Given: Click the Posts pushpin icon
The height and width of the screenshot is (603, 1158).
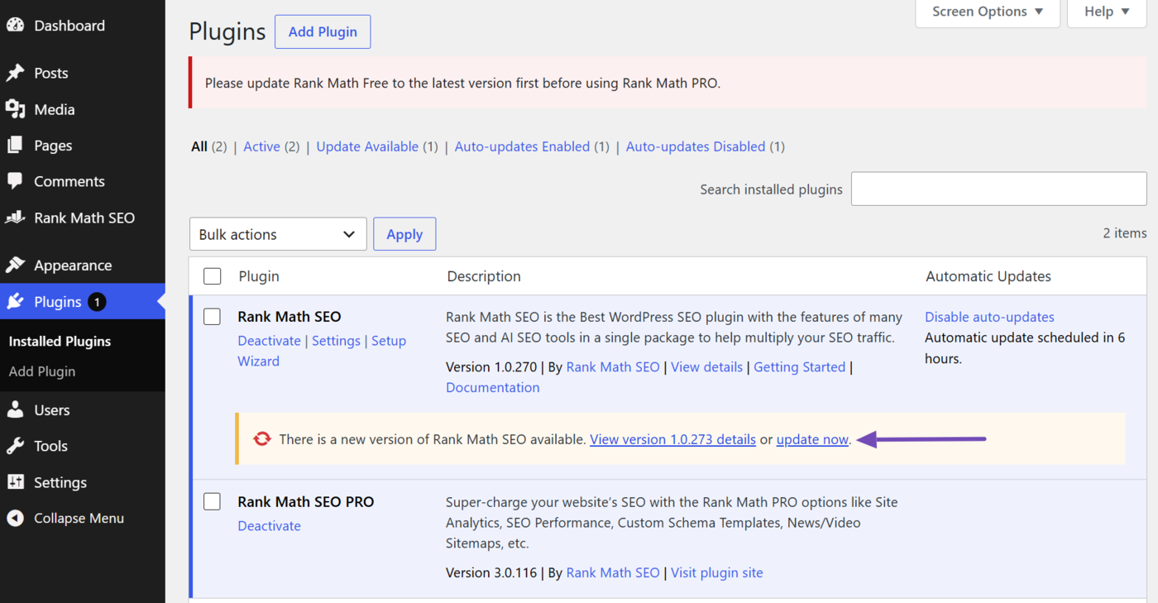Looking at the screenshot, I should click(x=15, y=73).
